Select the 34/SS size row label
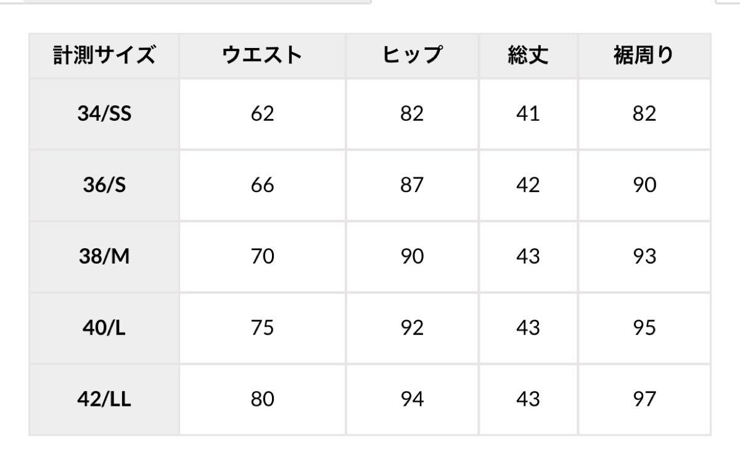Screen dimensions: 740x449 [x=104, y=114]
